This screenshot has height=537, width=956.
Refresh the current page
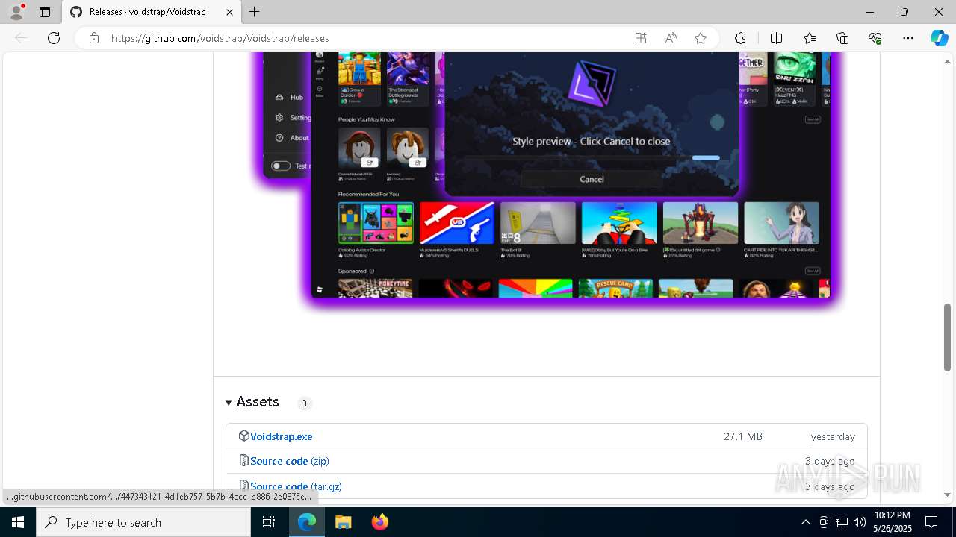54,38
